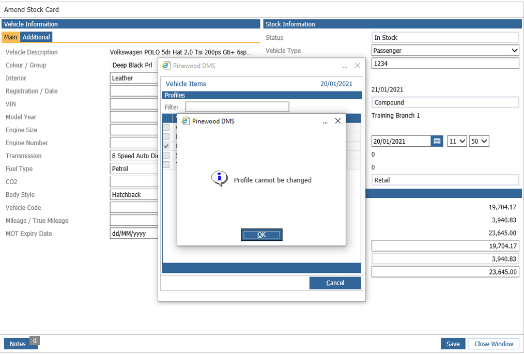This screenshot has height=354, width=524.
Task: Close the front Pinewood DMS message dialog
Action: (x=338, y=121)
